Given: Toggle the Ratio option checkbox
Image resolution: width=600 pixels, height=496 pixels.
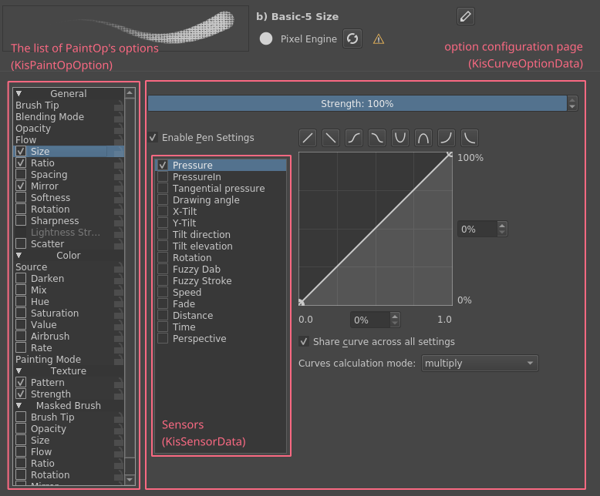Looking at the screenshot, I should click(x=21, y=163).
